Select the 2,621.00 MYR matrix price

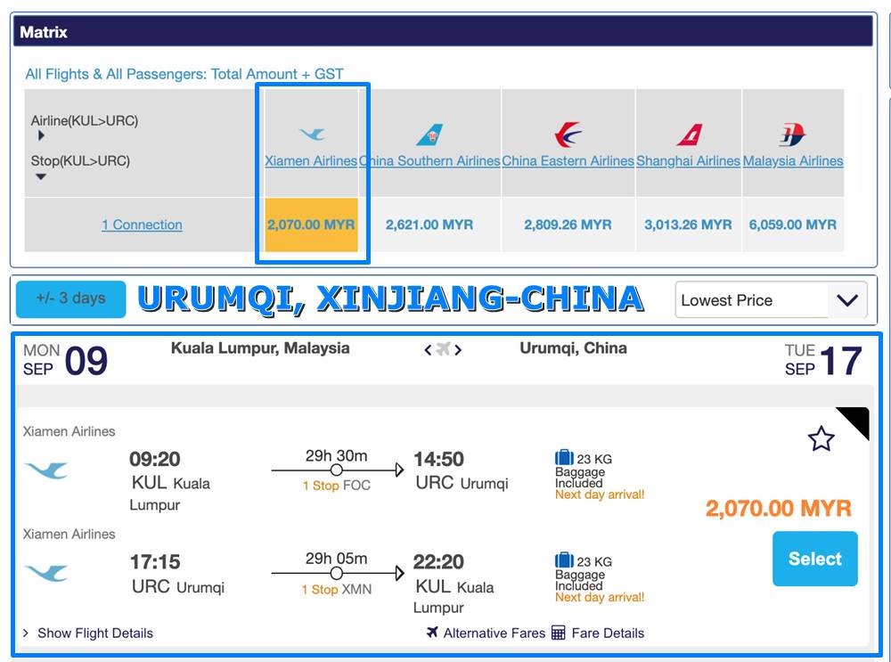[x=429, y=225]
